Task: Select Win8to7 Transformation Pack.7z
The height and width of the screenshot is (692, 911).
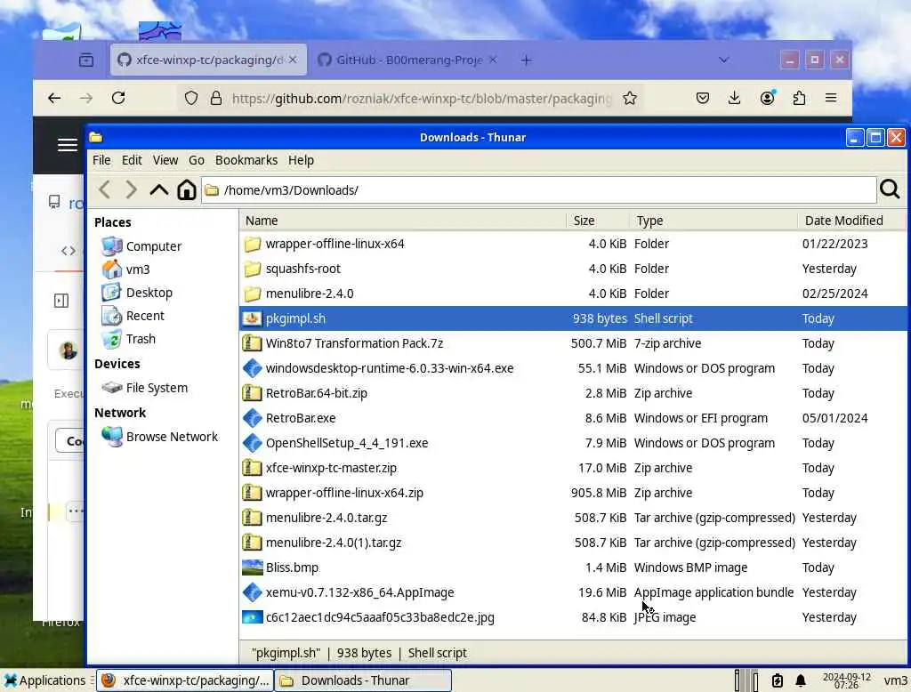Action: pos(573,343)
